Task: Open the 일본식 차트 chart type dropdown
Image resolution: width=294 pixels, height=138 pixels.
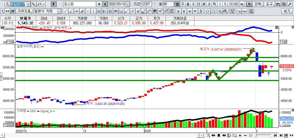Action: [x=59, y=11]
